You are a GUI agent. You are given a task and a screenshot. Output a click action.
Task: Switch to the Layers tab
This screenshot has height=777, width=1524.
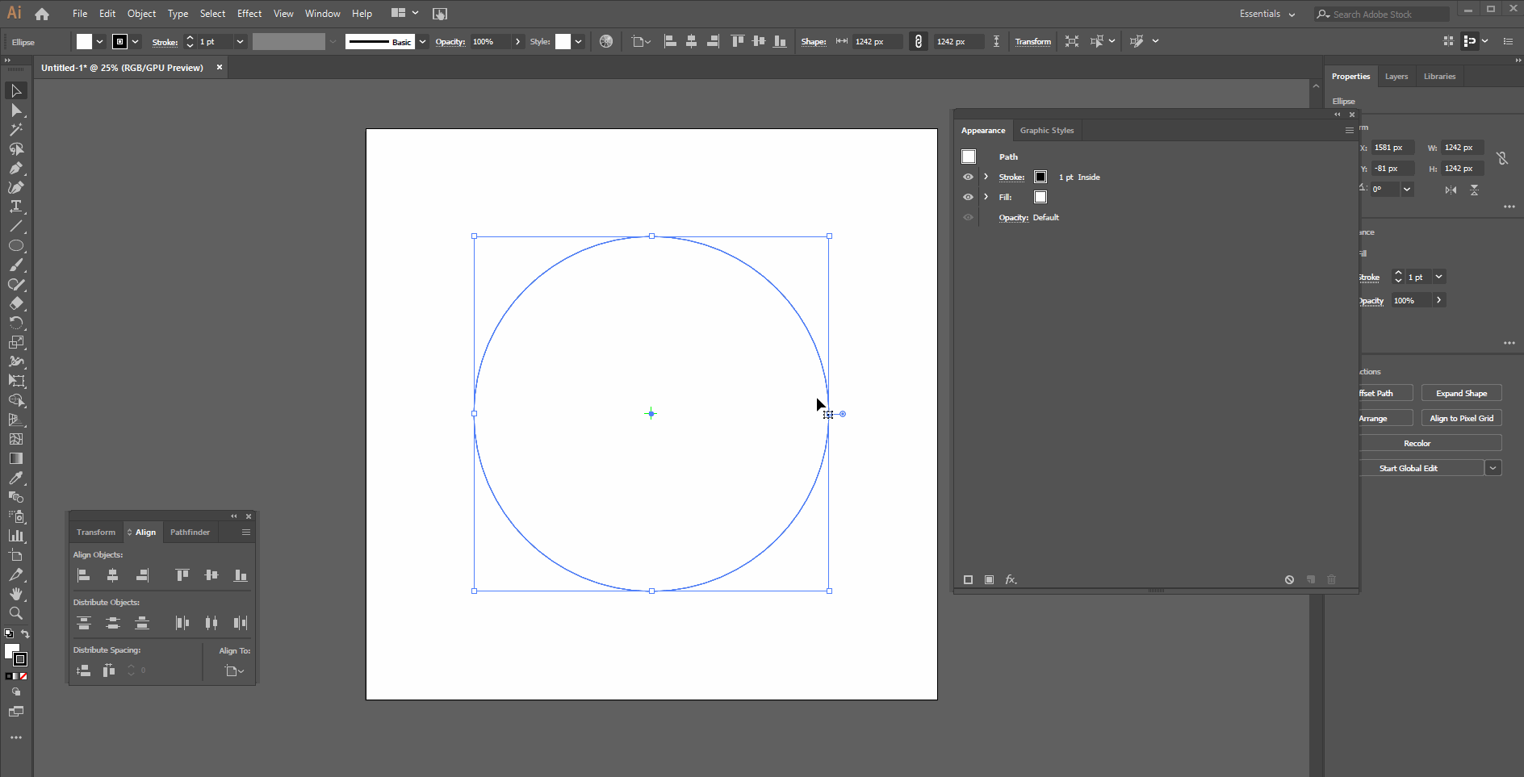point(1396,77)
